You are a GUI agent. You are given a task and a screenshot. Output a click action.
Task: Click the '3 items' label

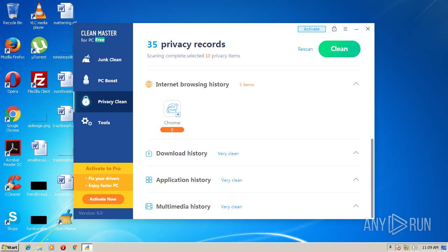coord(247,85)
